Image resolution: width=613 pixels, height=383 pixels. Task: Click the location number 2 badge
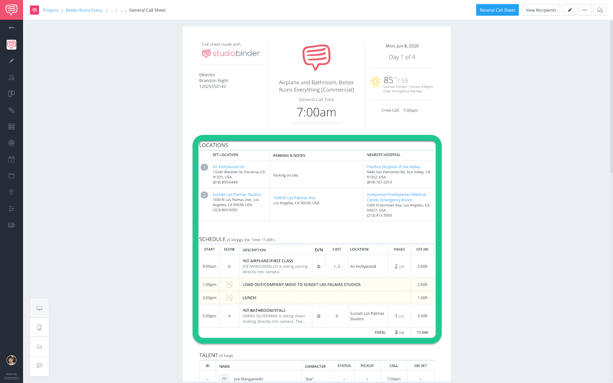point(205,195)
